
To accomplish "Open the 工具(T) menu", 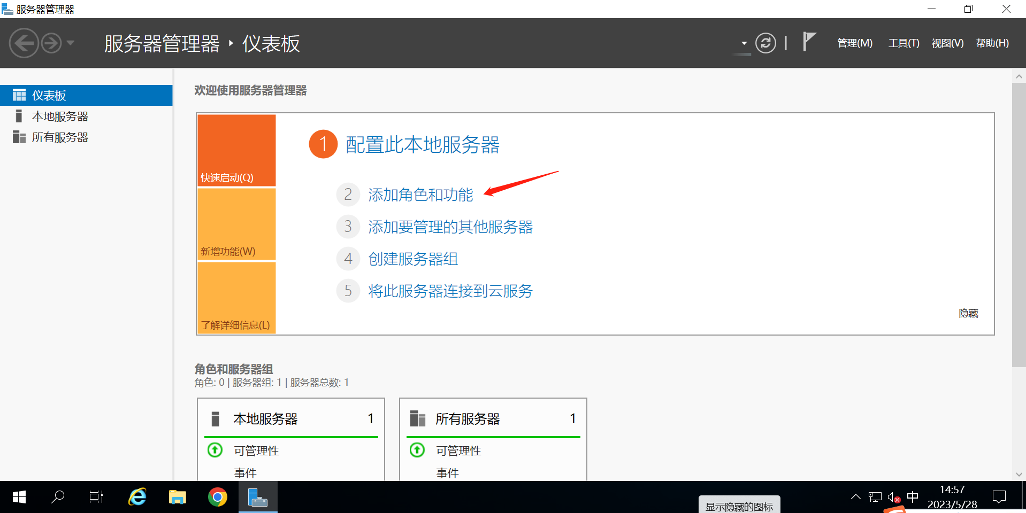I will click(x=904, y=43).
